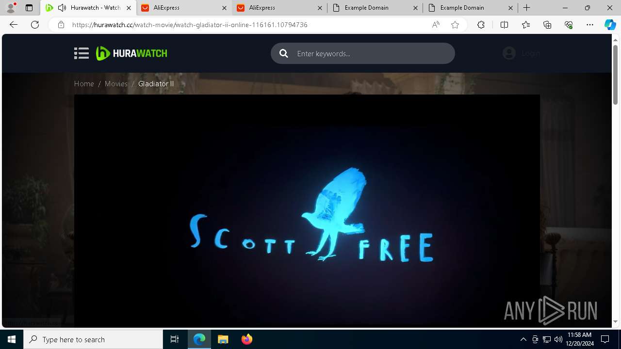Open the Favorites list

[526, 25]
